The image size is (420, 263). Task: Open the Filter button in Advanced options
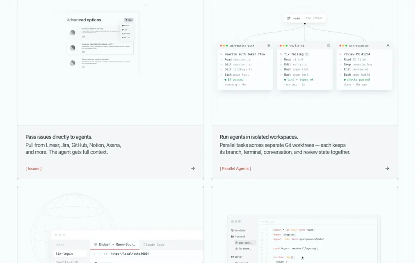[x=129, y=20]
